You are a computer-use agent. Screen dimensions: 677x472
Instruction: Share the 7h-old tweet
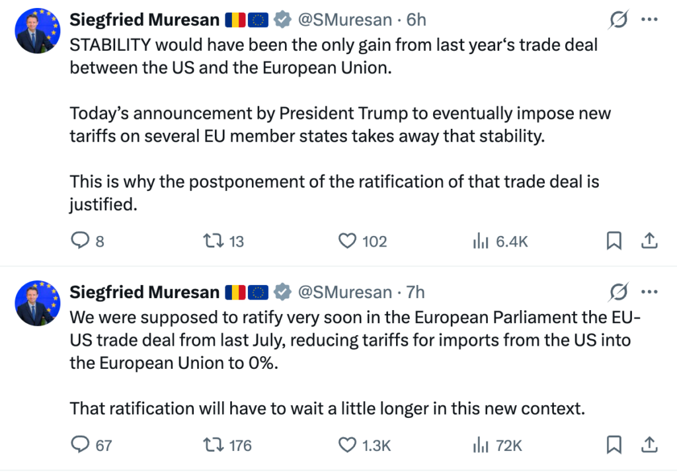click(x=649, y=445)
